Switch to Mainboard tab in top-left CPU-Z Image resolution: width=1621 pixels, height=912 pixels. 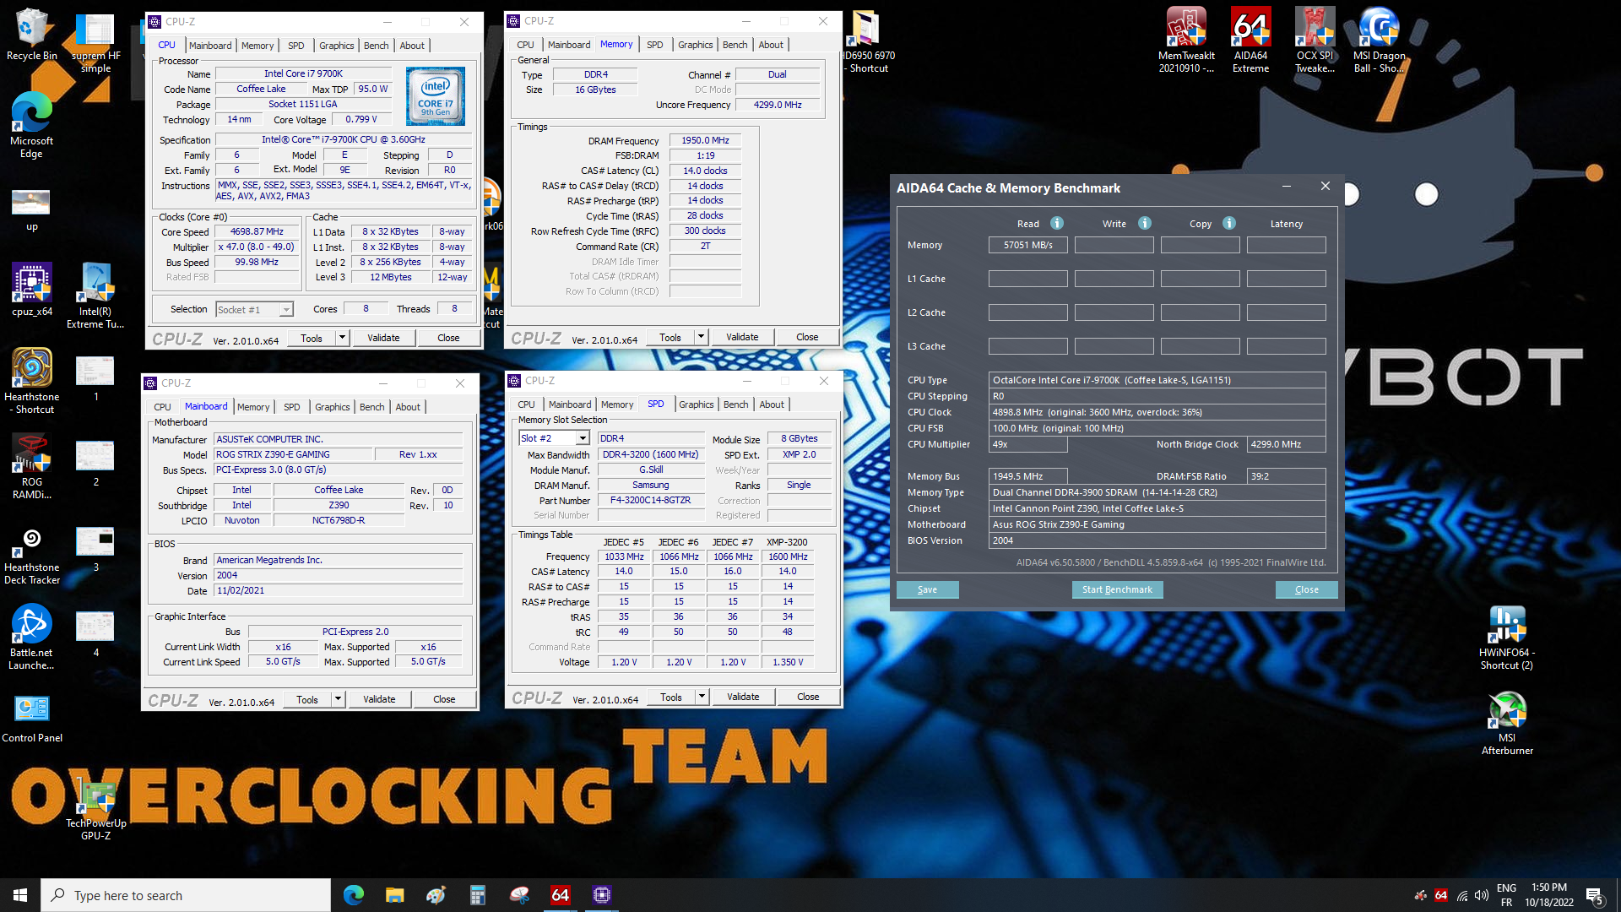(210, 46)
